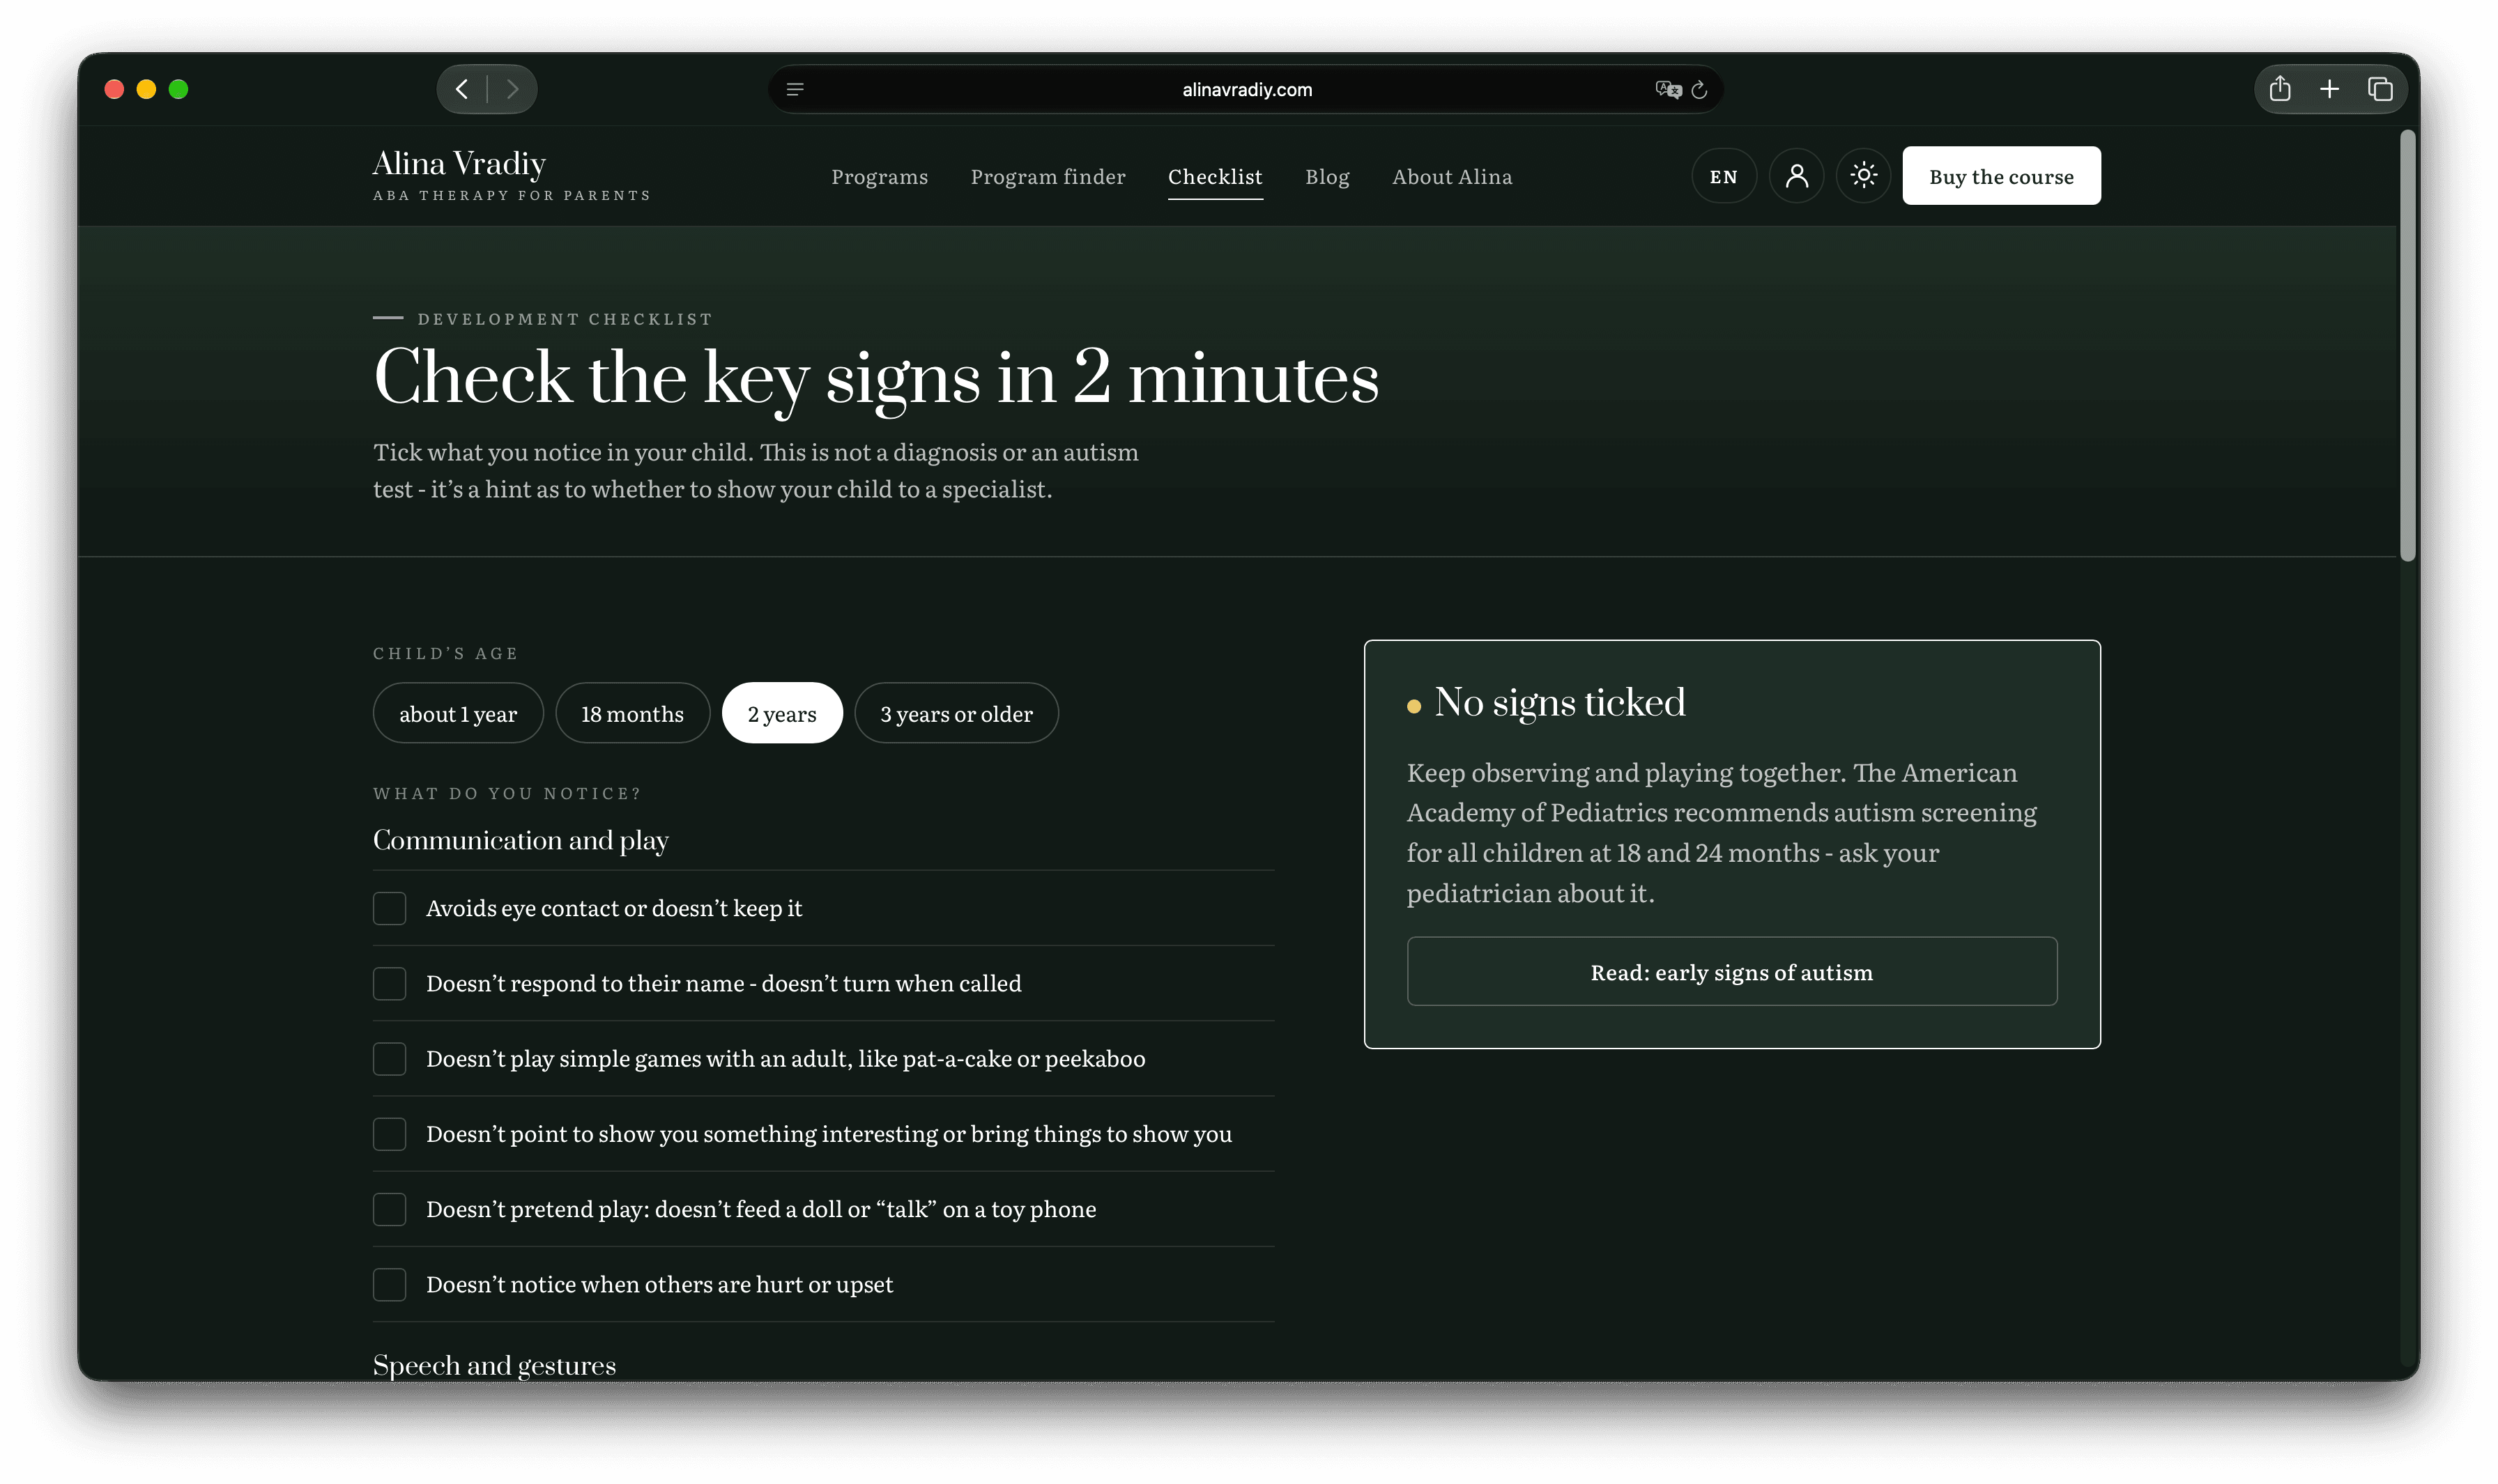Click the Alina Vradiy site logo
Screen dimensions: 2498x1484
click(x=512, y=174)
